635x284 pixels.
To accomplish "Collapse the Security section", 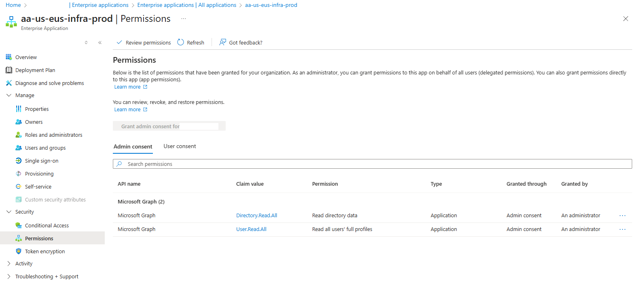I will pos(9,212).
